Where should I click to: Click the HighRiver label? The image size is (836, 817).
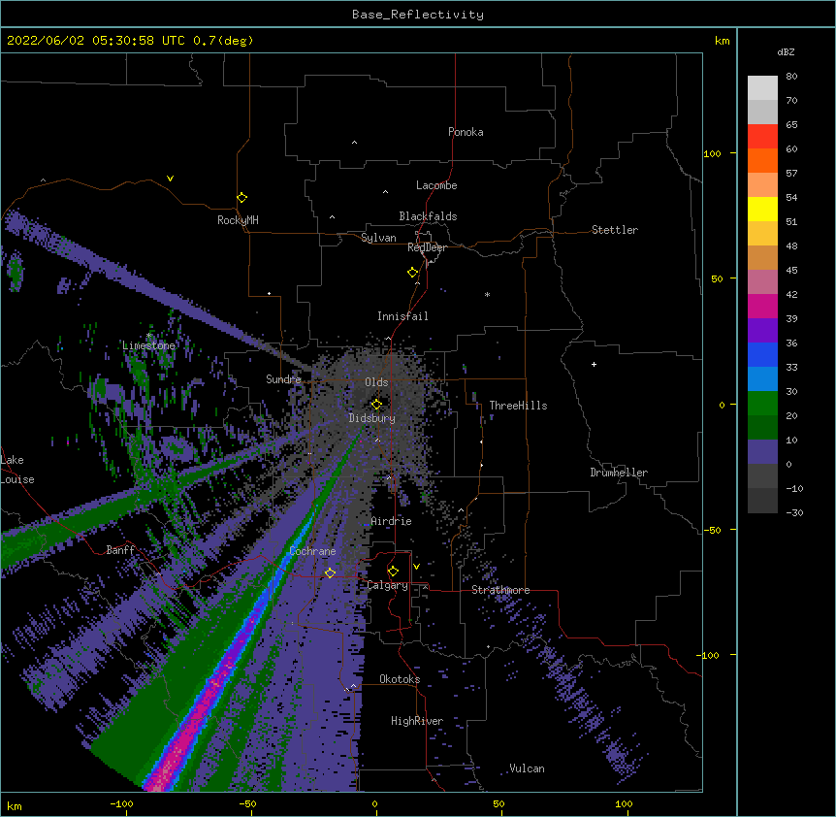[417, 721]
